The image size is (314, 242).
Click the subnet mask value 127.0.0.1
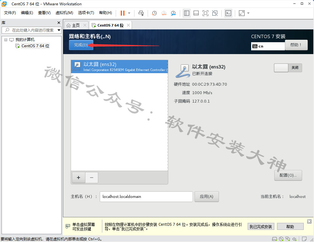[201, 101]
